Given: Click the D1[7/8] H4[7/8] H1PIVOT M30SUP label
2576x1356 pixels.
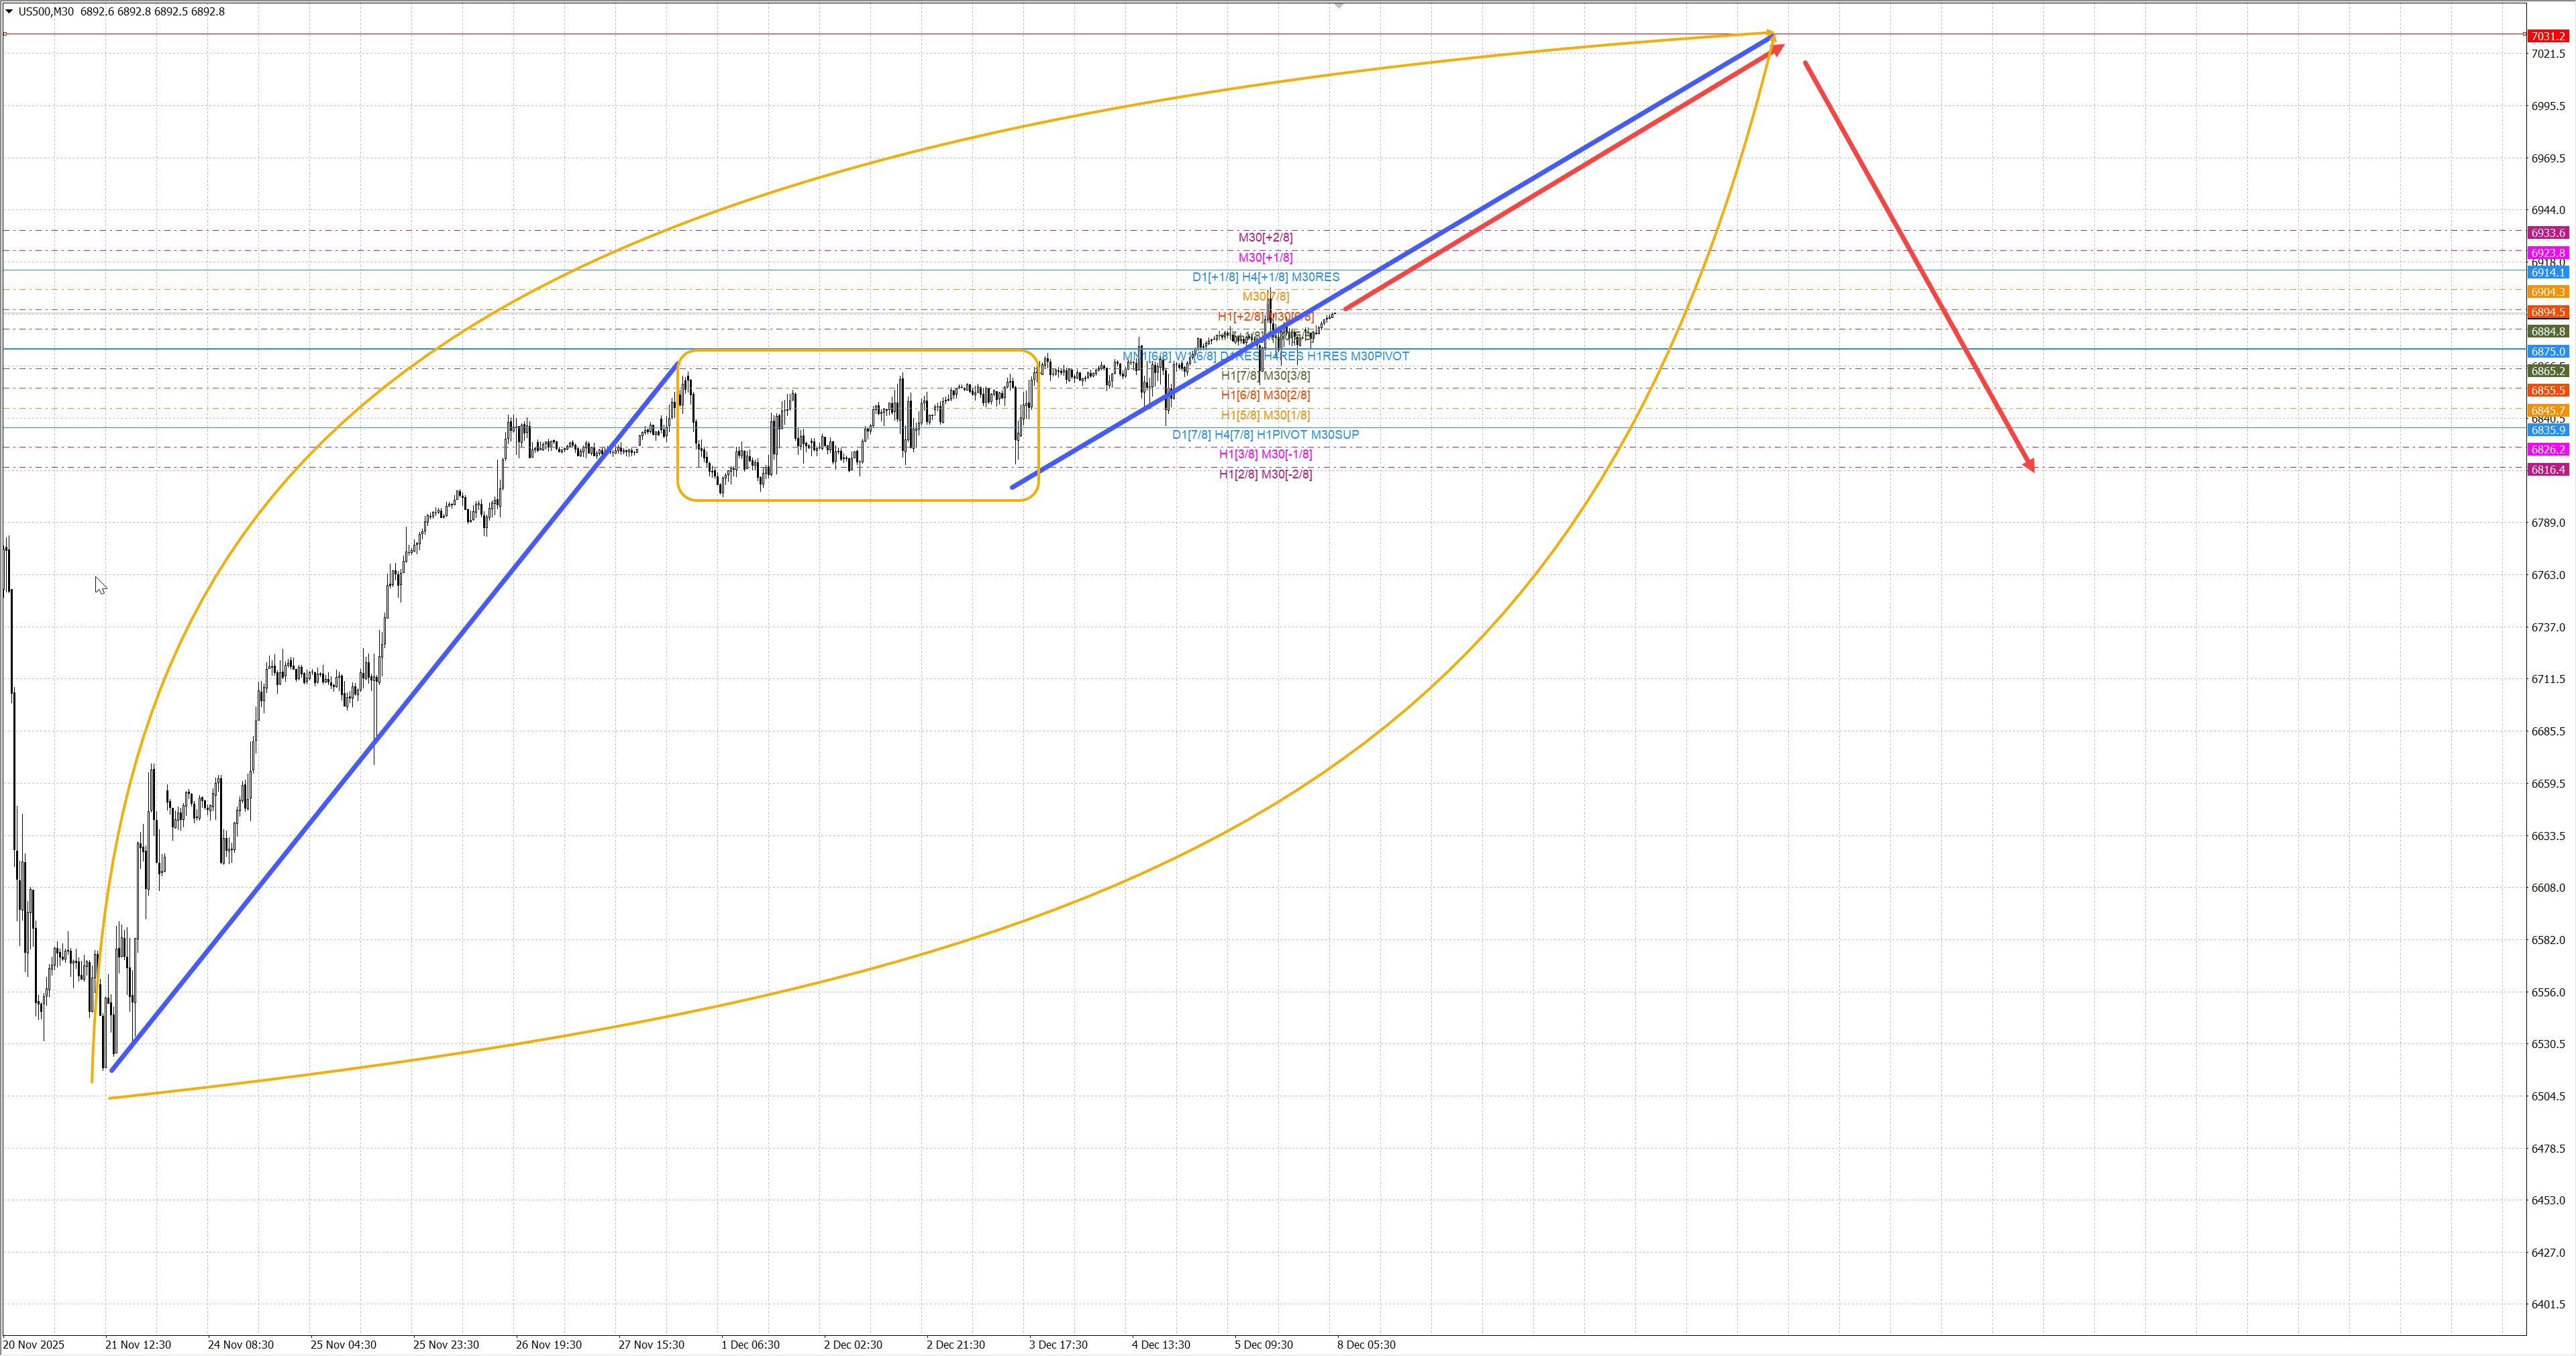Looking at the screenshot, I should coord(1265,434).
